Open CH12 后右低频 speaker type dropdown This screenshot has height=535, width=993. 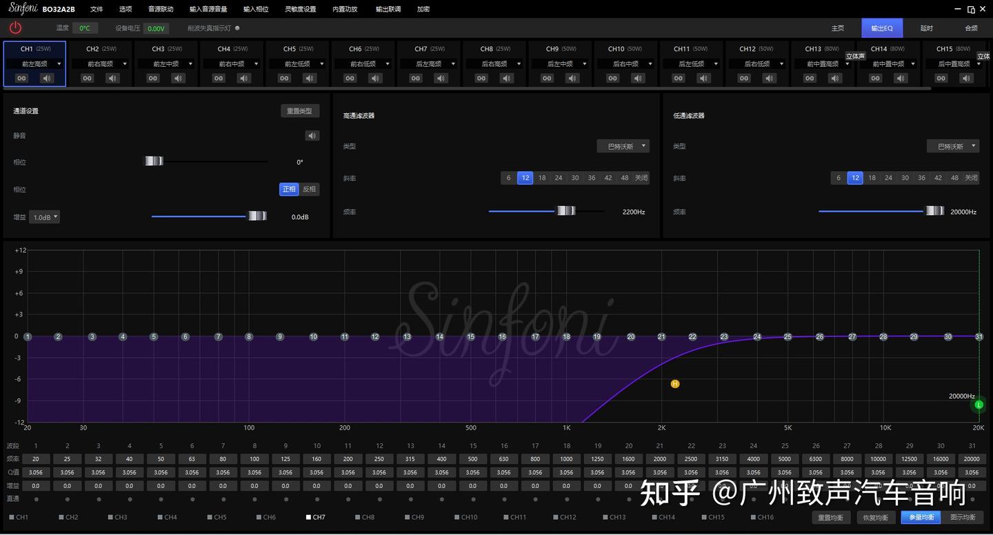[757, 63]
